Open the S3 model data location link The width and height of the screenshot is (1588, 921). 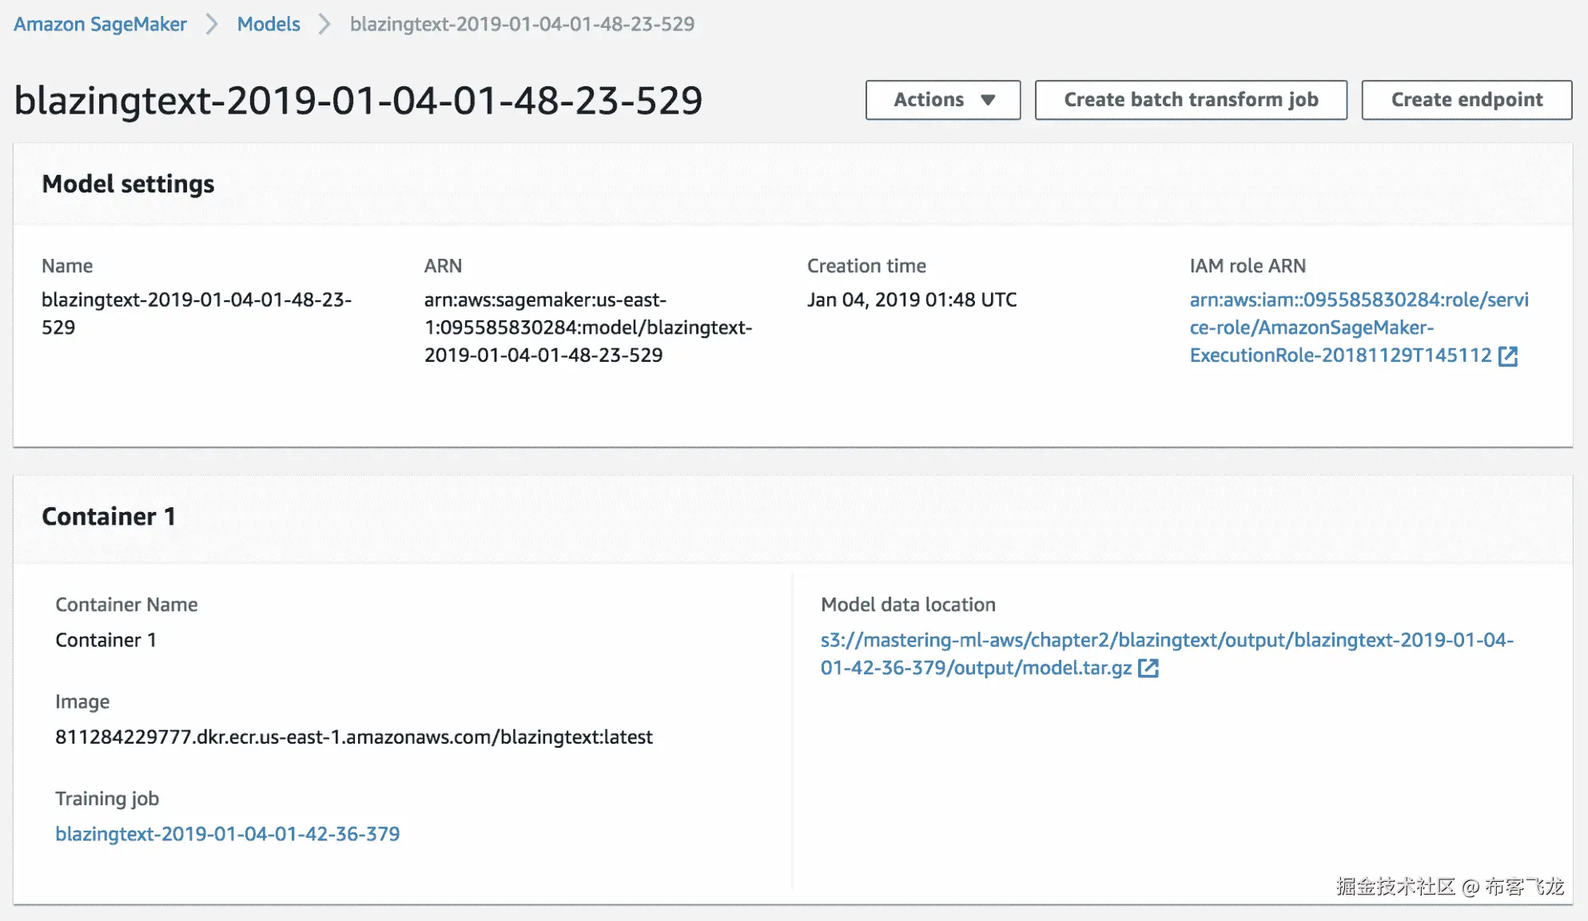click(x=1166, y=641)
